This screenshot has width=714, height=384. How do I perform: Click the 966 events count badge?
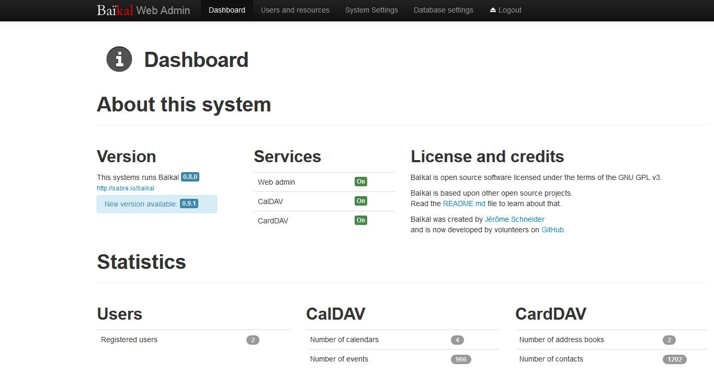tap(460, 359)
